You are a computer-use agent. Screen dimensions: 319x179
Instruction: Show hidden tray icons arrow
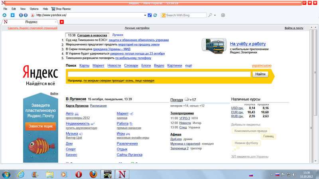tap(272, 175)
